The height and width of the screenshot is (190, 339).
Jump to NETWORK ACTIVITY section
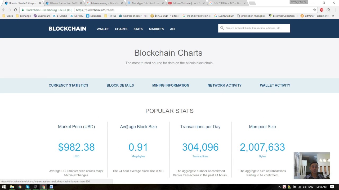click(x=225, y=85)
